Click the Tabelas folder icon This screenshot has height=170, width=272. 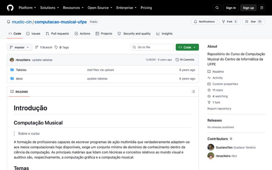pyautogui.click(x=12, y=70)
